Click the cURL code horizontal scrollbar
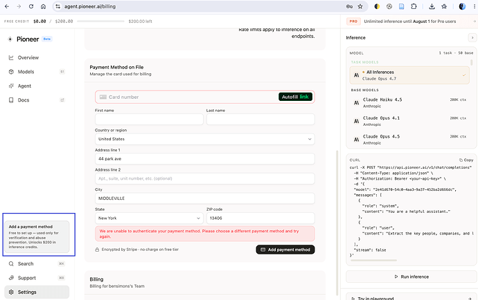Image resolution: width=478 pixels, height=300 pixels. point(373,261)
